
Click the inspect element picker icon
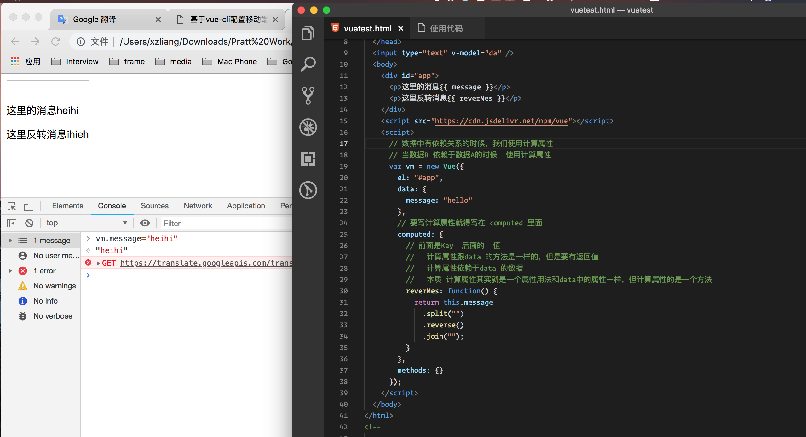pos(12,206)
